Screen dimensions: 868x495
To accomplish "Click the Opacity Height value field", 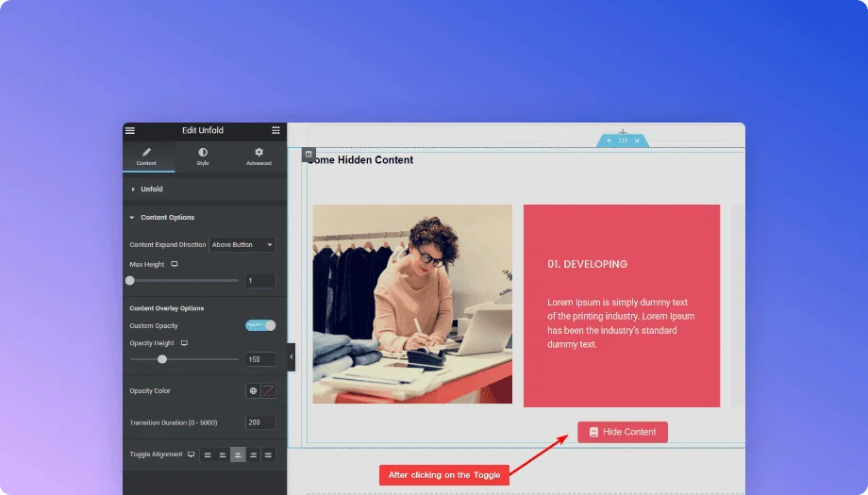I will pyautogui.click(x=260, y=359).
